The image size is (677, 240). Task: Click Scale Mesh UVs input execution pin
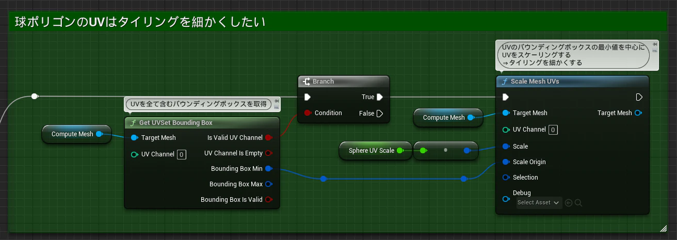pyautogui.click(x=506, y=97)
